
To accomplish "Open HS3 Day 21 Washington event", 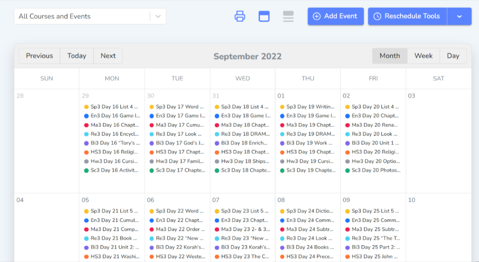I will [x=111, y=256].
